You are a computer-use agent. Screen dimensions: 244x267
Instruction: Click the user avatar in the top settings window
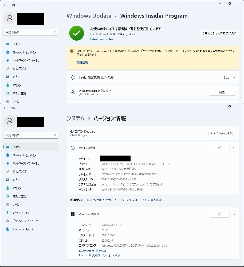pos(10,18)
